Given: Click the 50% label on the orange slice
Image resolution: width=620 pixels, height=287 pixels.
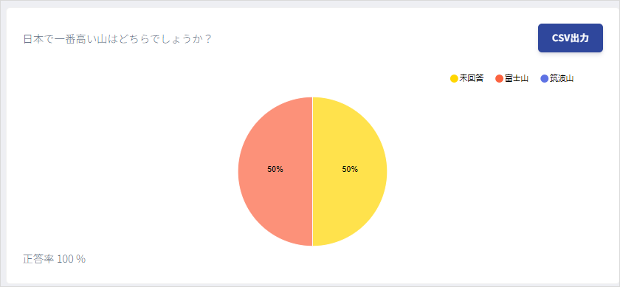Looking at the screenshot, I should tap(275, 169).
